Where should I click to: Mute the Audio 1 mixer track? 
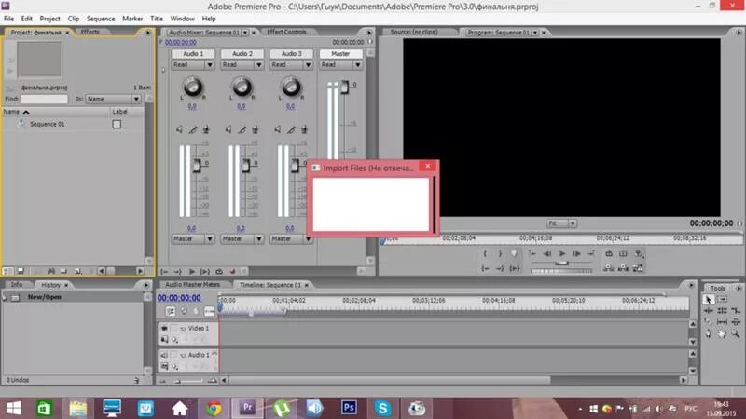(179, 129)
